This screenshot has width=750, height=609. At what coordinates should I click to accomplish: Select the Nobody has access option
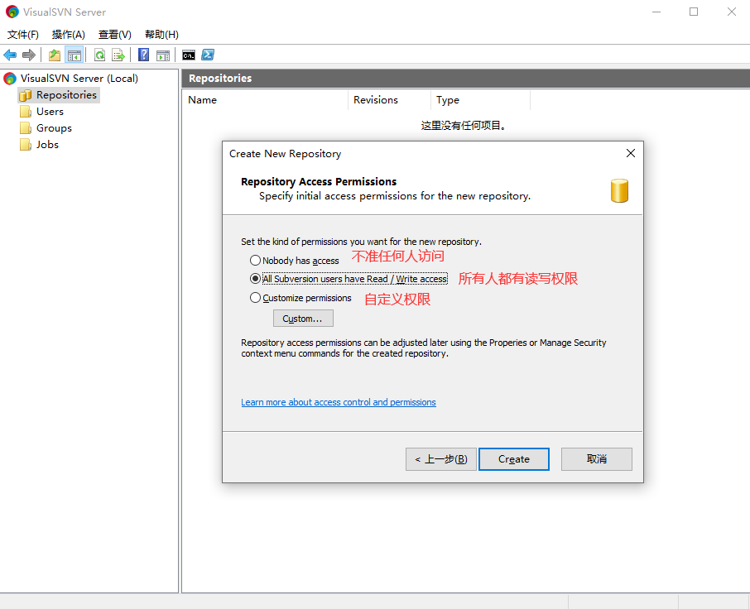[255, 261]
